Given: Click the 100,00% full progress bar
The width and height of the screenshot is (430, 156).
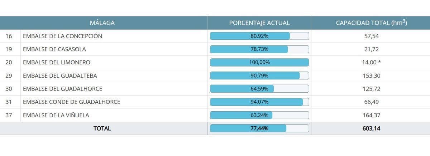Looking at the screenshot, I should coord(259,62).
